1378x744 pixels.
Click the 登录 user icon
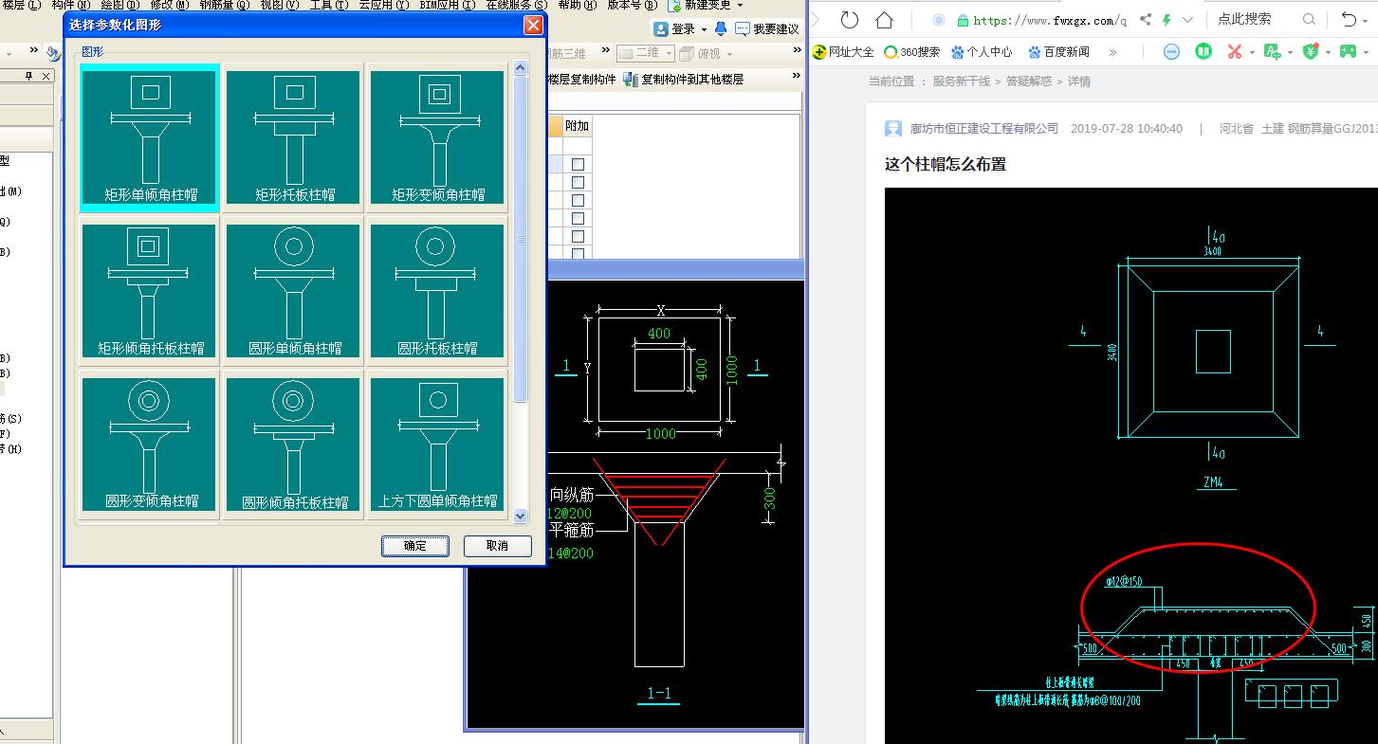click(x=660, y=29)
